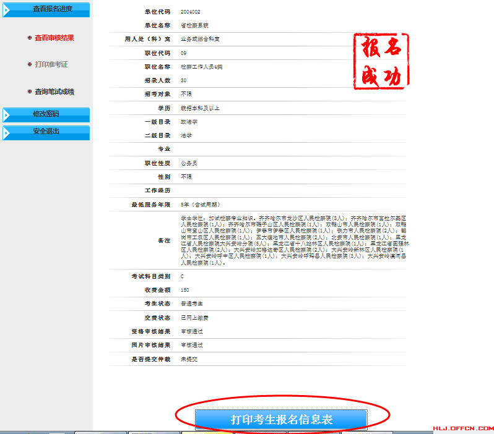494x434 pixels.
Task: Click arrow icon on 修改密码
Action: (x=7, y=116)
